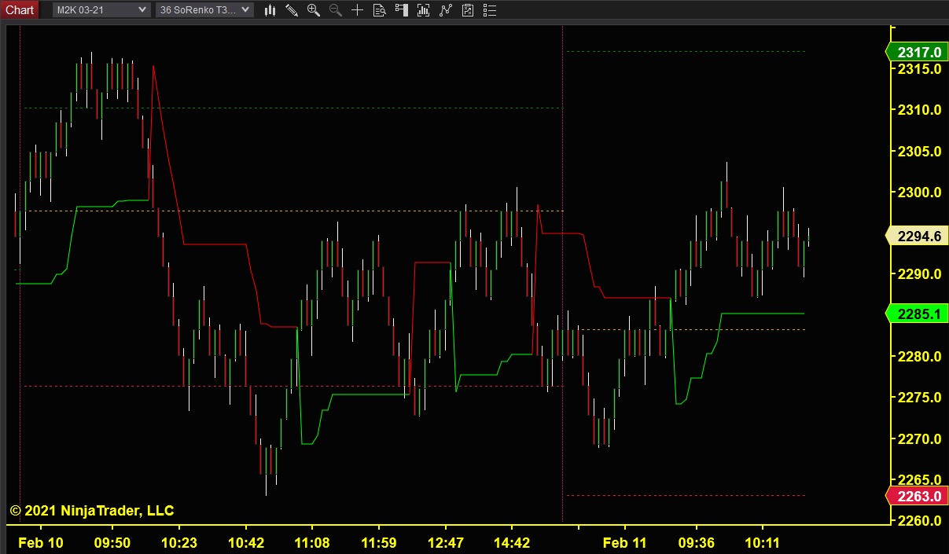Open the Chart tab
Image resolution: width=949 pixels, height=554 pixels.
(19, 9)
